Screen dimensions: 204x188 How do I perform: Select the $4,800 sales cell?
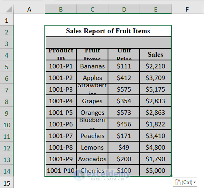[x=155, y=147]
